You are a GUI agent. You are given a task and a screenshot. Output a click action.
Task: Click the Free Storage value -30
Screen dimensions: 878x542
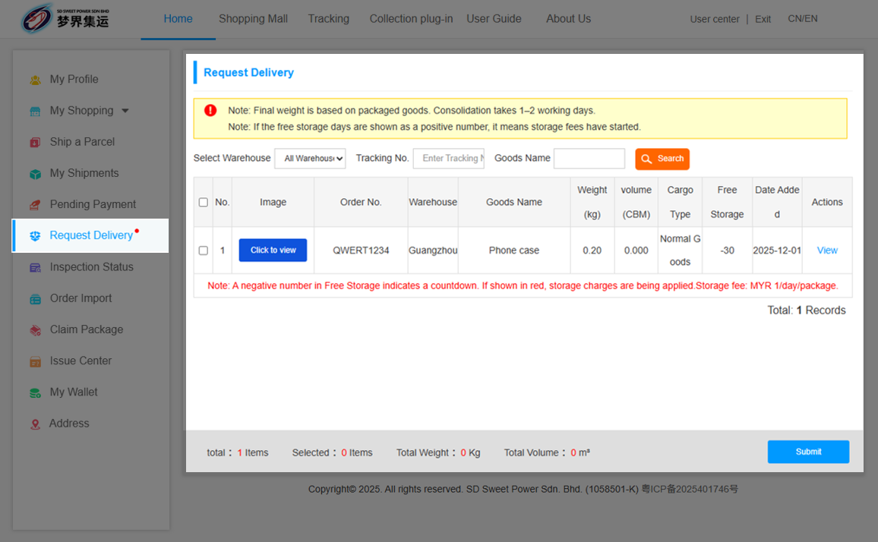tap(727, 251)
